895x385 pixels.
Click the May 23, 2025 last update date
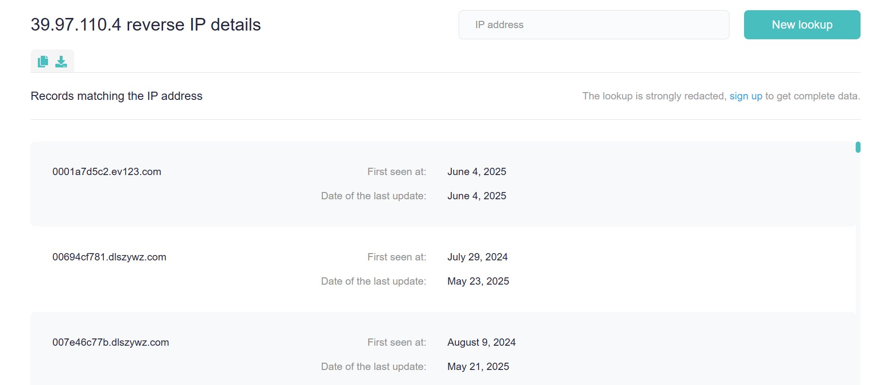click(x=478, y=281)
